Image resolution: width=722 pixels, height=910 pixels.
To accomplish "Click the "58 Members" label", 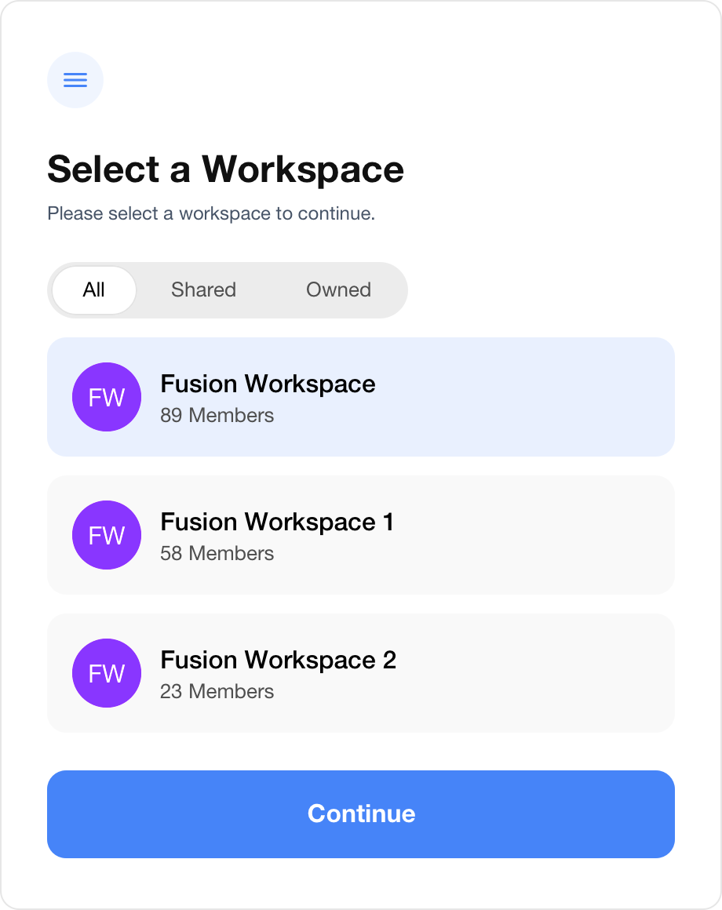I will [217, 554].
